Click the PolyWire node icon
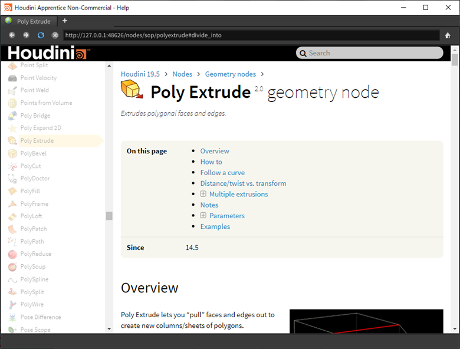 (x=12, y=305)
